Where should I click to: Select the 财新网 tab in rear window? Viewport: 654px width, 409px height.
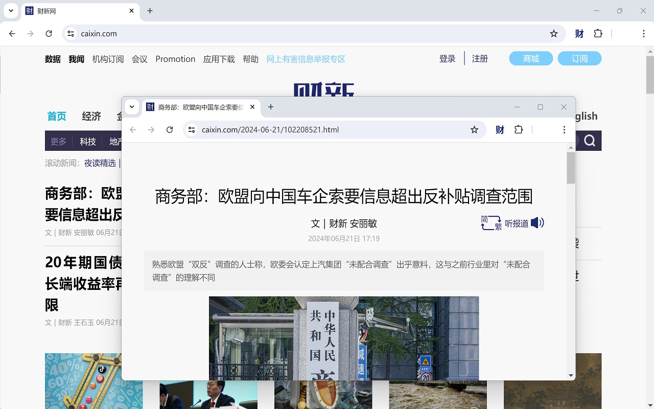click(80, 11)
